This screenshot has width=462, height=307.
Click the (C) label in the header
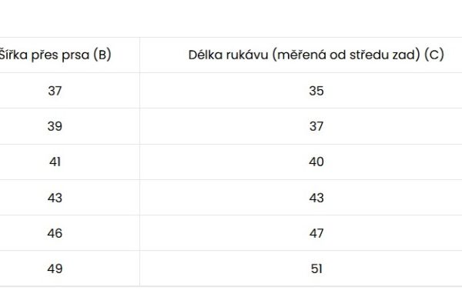(x=434, y=55)
